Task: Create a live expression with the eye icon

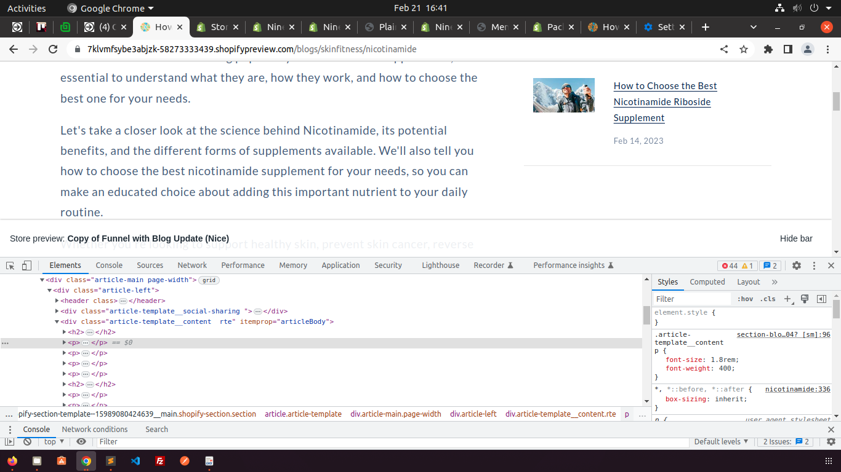Action: [x=81, y=441]
